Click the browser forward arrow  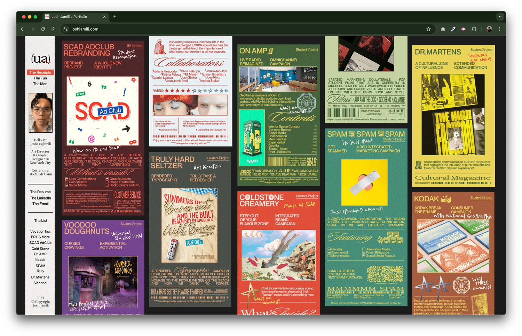[x=33, y=29]
